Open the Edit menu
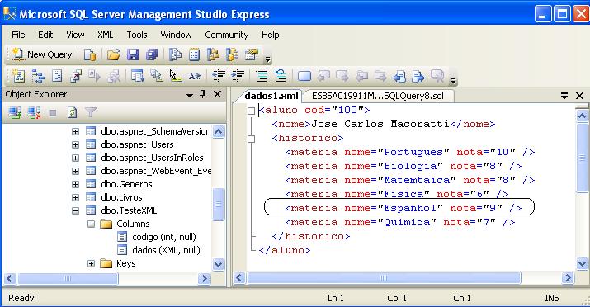Screen dimensions: 590x307 pyautogui.click(x=45, y=35)
